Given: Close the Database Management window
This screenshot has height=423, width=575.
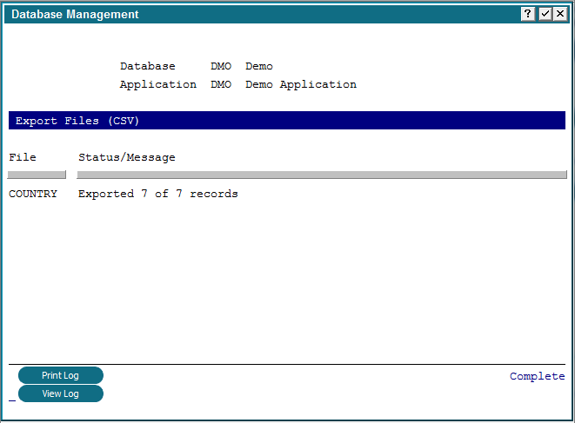Looking at the screenshot, I should [560, 14].
